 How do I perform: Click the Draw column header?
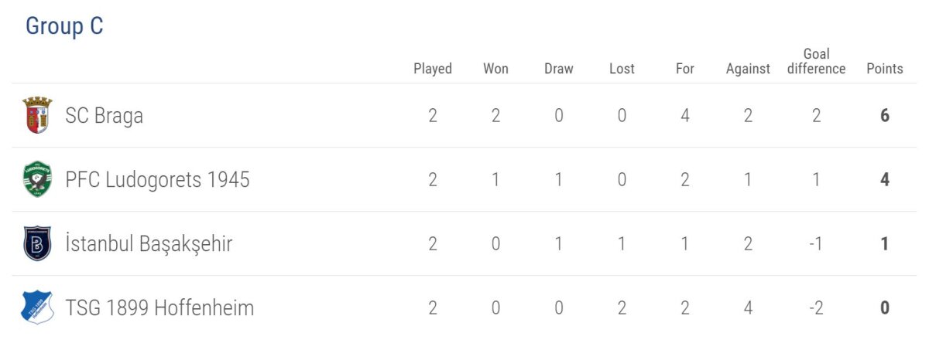[559, 69]
